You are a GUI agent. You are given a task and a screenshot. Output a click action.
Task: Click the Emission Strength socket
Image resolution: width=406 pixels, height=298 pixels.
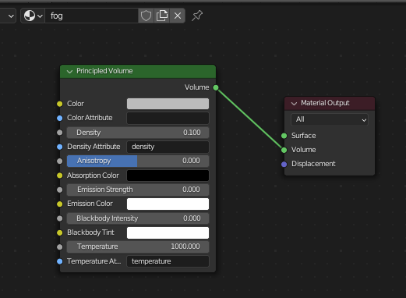tap(60, 190)
